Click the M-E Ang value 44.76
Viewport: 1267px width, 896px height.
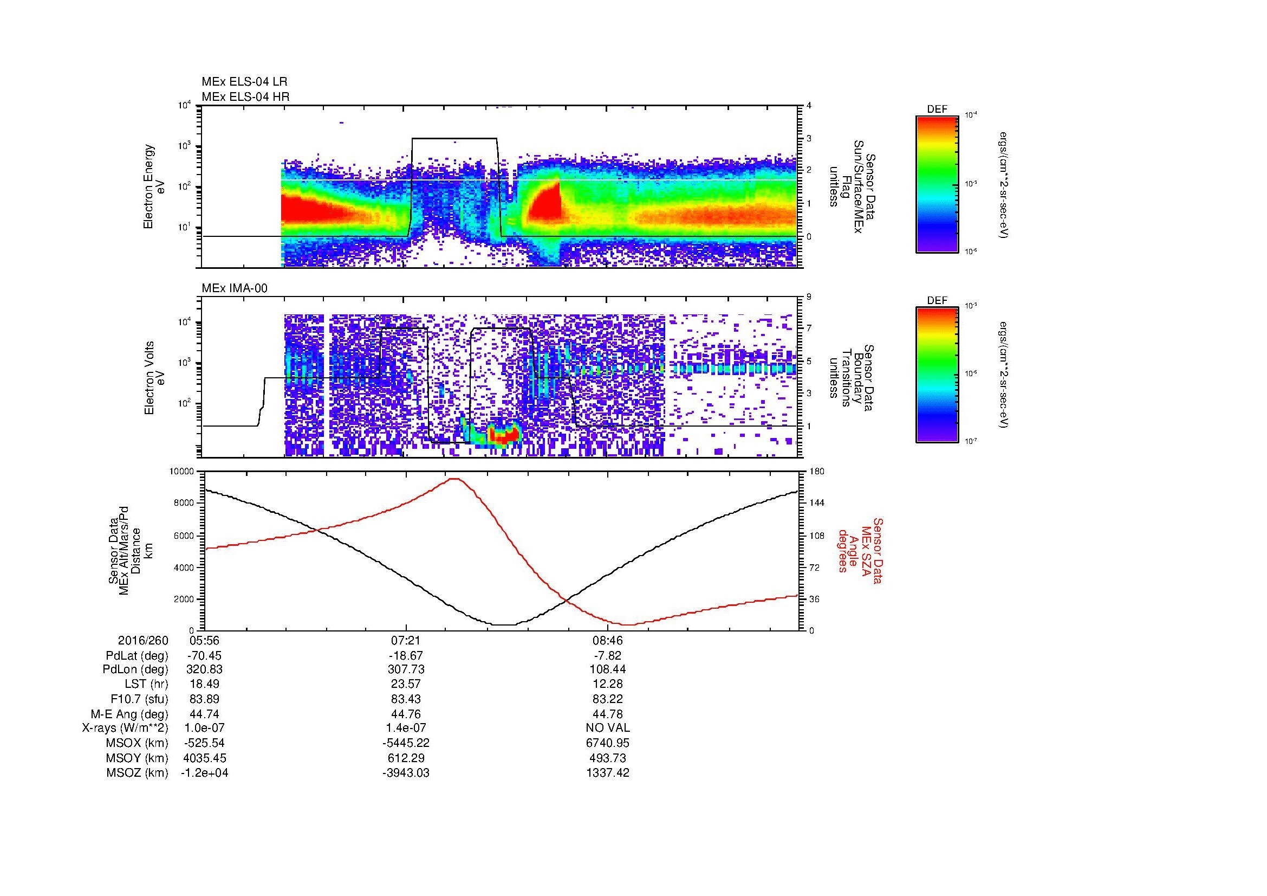406,714
